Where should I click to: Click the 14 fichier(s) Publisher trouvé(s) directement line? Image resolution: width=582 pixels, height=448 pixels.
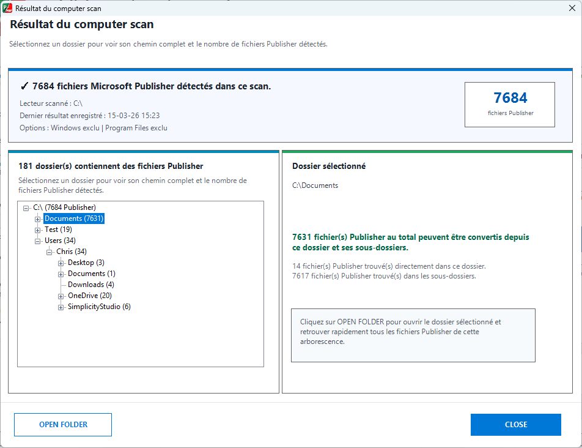coord(389,266)
